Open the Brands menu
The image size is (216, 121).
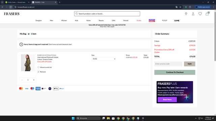point(126,21)
